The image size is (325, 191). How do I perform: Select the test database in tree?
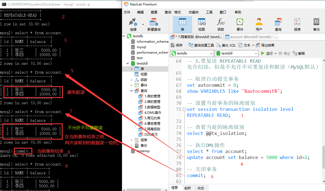tap(137, 58)
